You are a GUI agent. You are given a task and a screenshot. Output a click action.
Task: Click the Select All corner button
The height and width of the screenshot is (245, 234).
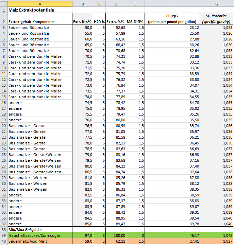click(x=3, y=4)
